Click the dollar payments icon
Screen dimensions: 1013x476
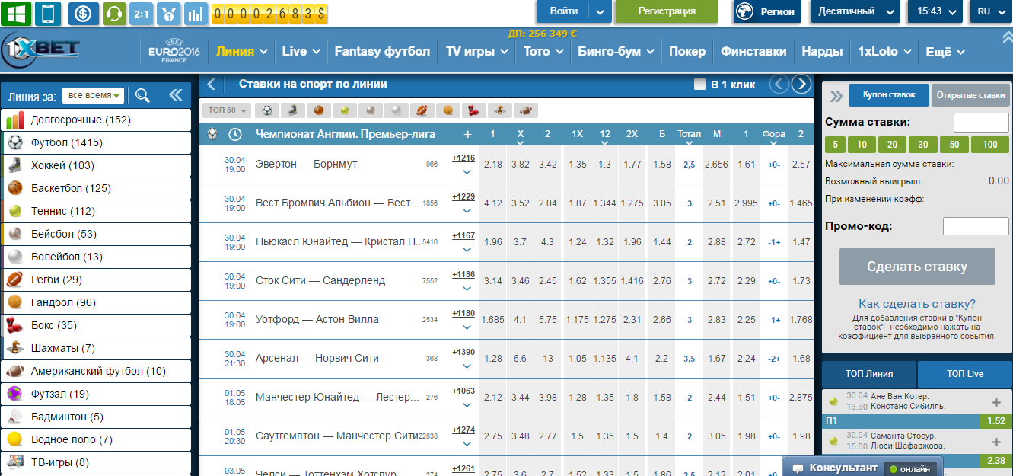83,13
